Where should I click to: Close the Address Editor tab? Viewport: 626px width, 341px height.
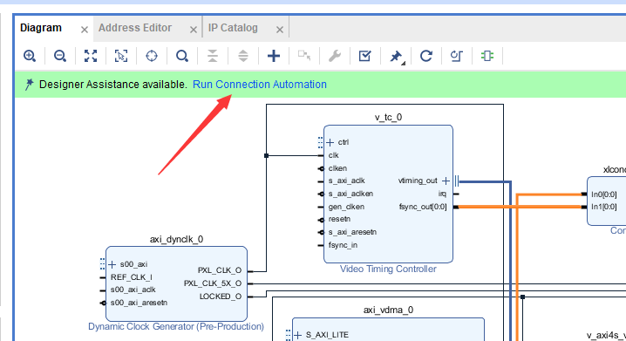(x=194, y=30)
